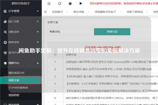Click copy text starting 全新包邮小香风苹果手机壳

(112, 62)
